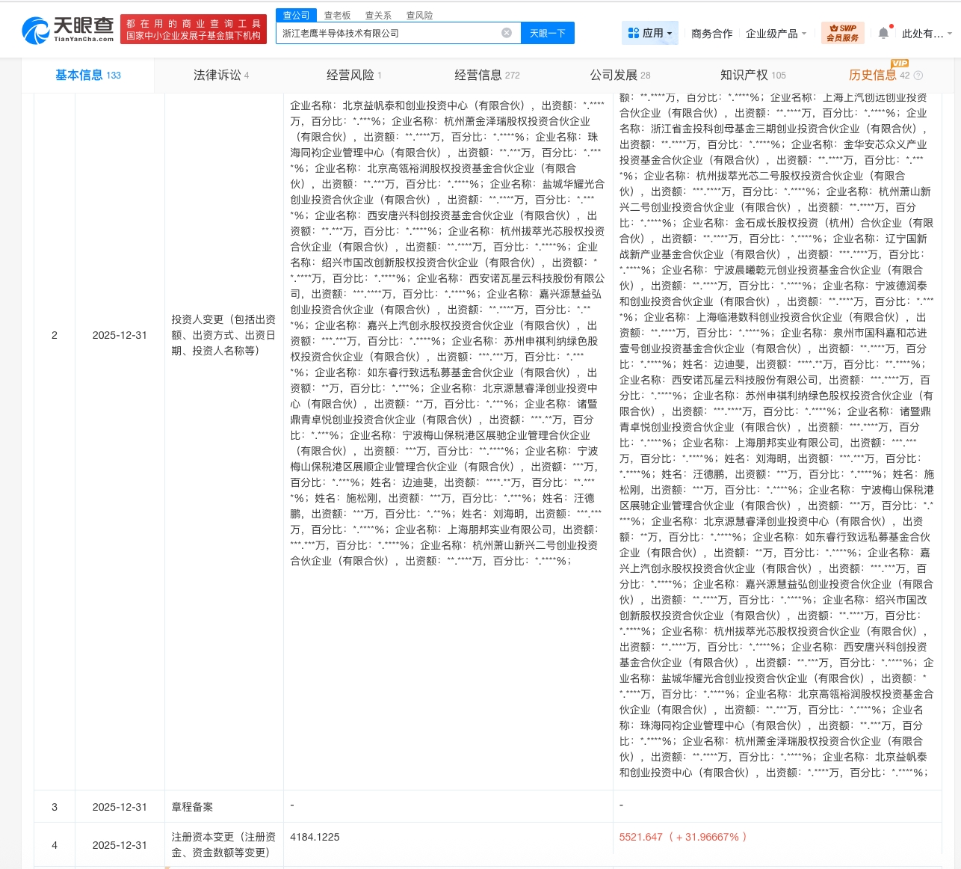The width and height of the screenshot is (961, 869).
Task: Click the help icon beside 历史信息
Action: [x=918, y=76]
